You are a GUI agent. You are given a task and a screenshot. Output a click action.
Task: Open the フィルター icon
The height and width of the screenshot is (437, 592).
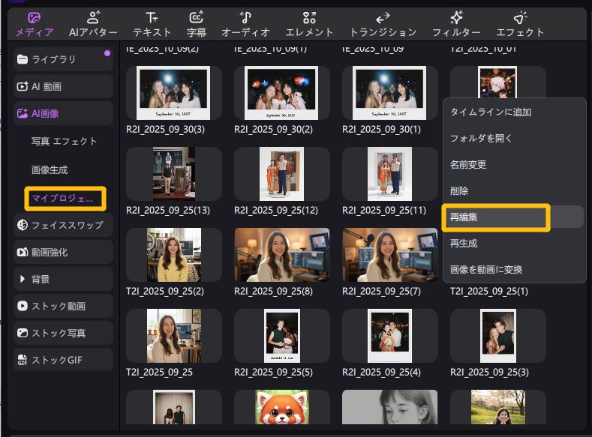pos(456,18)
